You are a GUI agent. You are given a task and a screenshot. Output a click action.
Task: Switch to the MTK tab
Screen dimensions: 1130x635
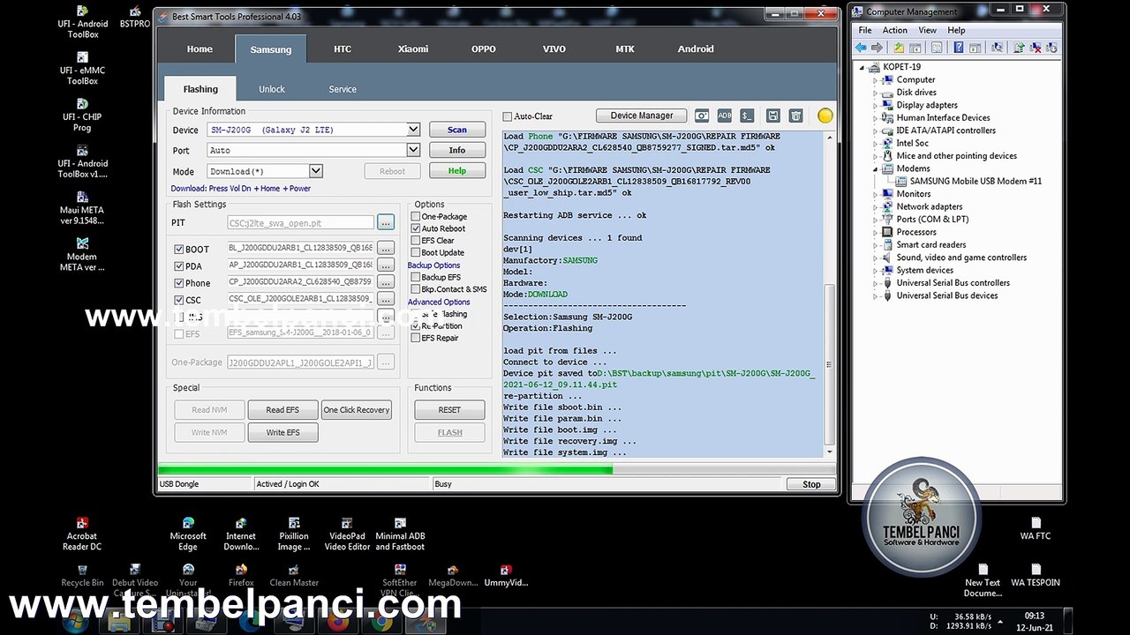point(625,49)
